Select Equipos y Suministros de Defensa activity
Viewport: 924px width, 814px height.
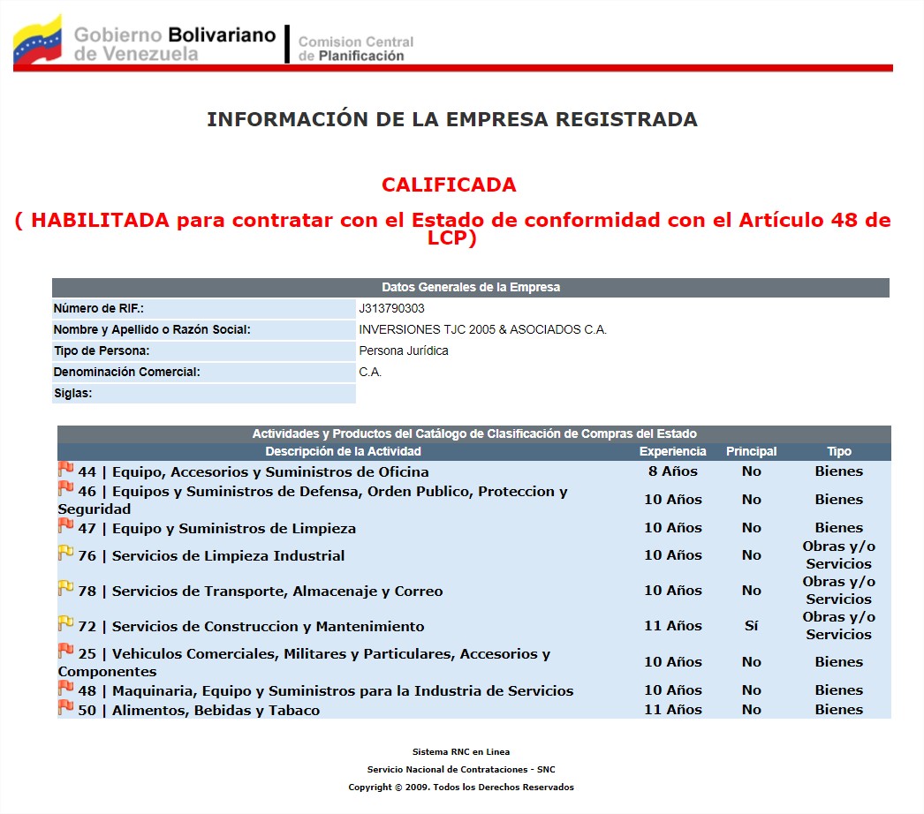[313, 500]
